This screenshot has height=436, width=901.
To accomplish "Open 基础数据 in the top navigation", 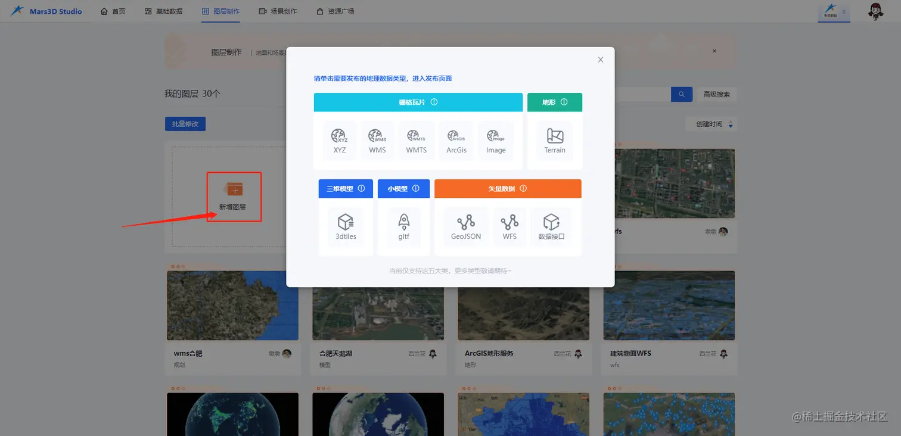I will point(164,11).
